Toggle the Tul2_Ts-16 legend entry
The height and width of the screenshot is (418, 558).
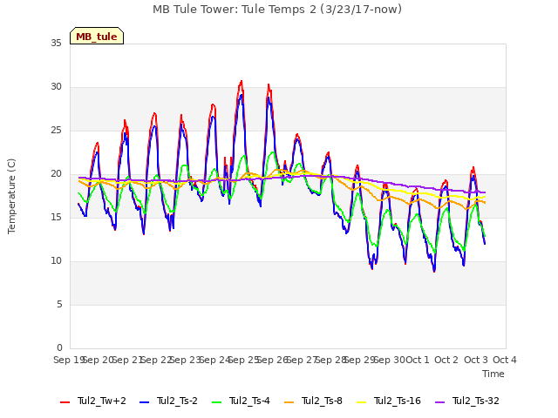(389, 401)
